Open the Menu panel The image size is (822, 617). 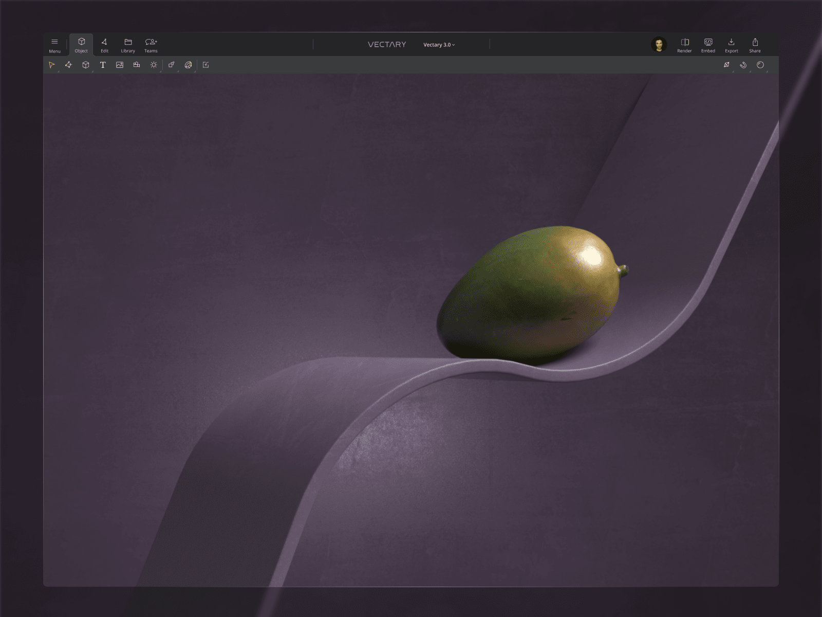point(54,45)
